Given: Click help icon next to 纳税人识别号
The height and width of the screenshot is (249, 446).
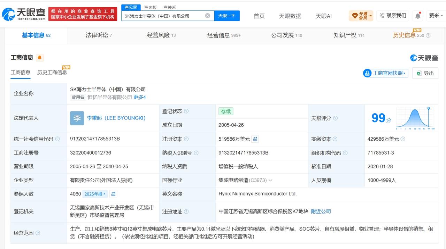Looking at the screenshot, I should coord(196,153).
